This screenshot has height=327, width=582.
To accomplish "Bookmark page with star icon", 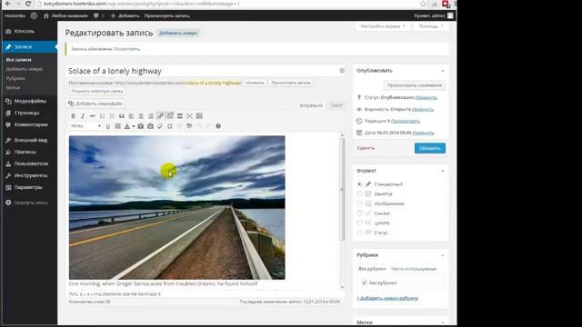I will click(x=423, y=4).
